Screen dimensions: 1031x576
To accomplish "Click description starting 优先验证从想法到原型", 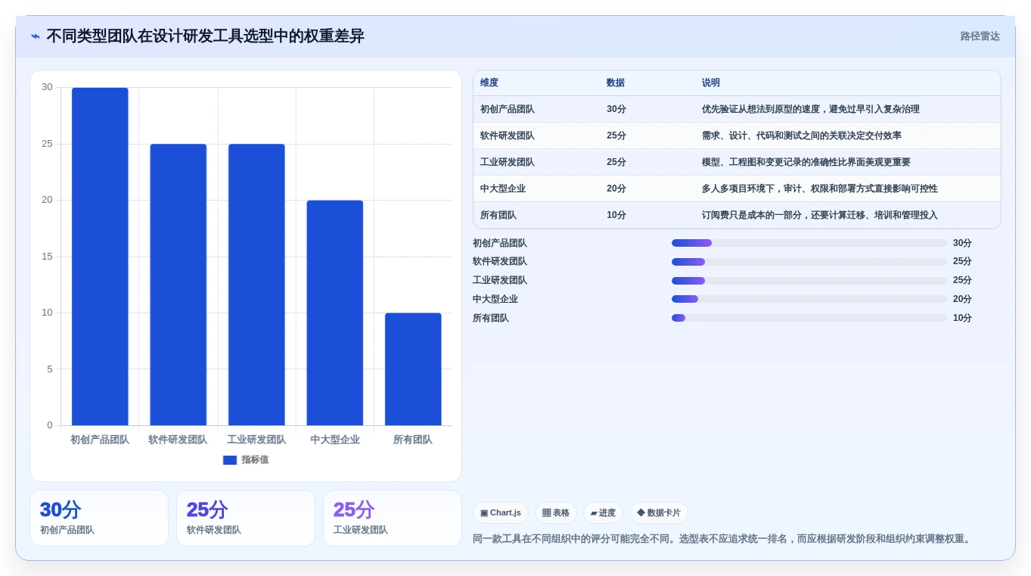I will (x=811, y=110).
